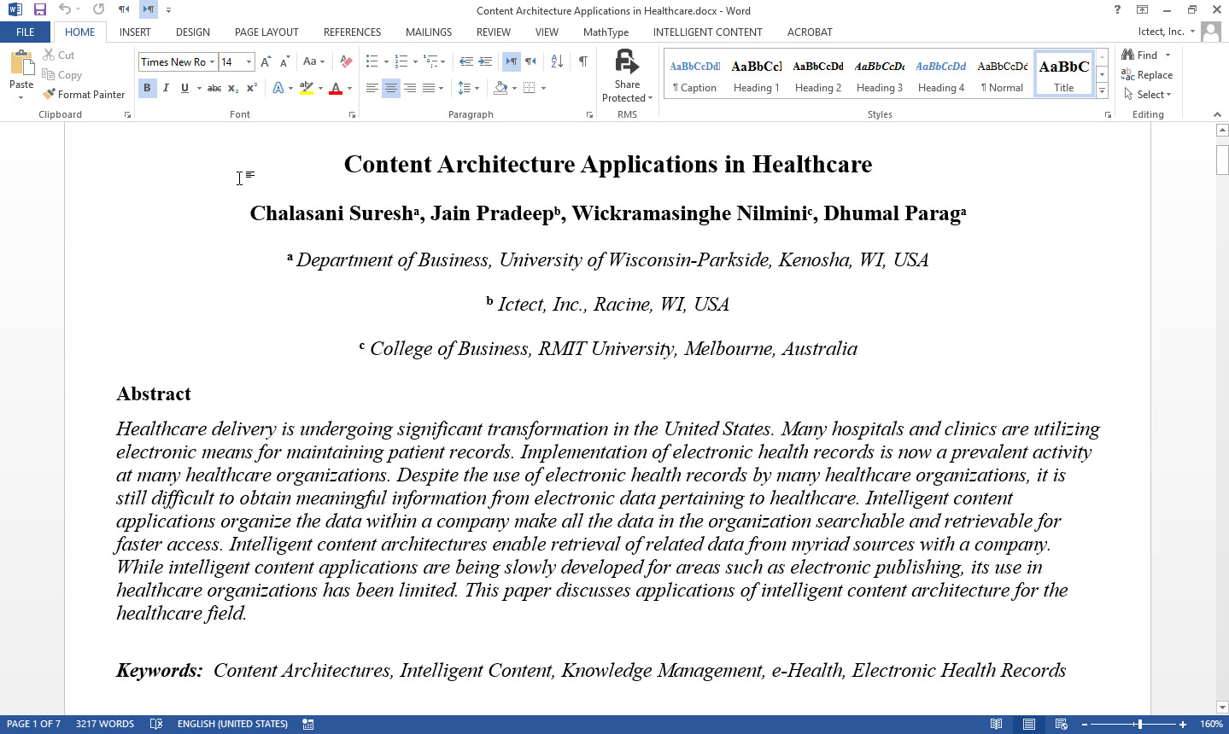Open the spelling and proofing status icon
1229x734 pixels.
pyautogui.click(x=156, y=724)
